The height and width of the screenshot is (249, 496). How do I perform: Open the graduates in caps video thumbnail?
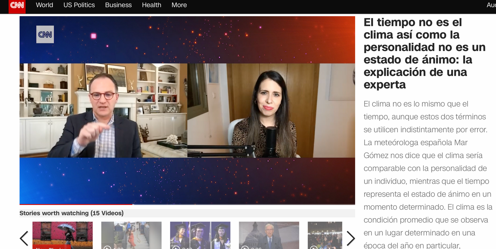(x=200, y=235)
